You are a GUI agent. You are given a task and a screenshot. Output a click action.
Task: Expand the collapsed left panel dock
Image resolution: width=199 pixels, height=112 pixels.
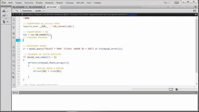[2, 6]
